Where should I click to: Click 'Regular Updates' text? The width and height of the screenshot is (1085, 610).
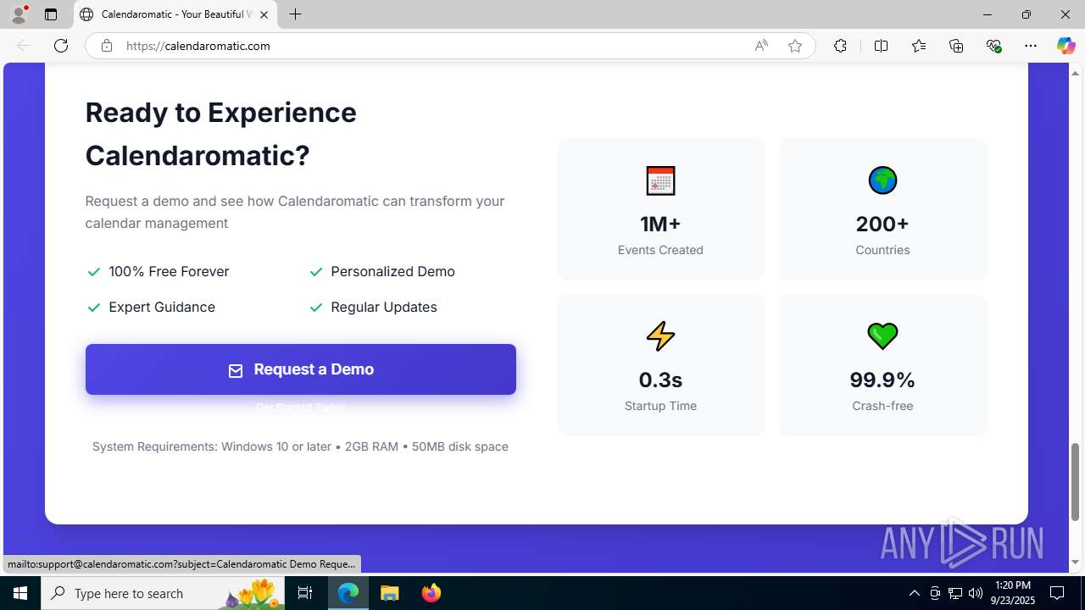point(384,307)
